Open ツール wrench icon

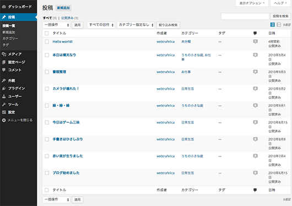pyautogui.click(x=4, y=104)
